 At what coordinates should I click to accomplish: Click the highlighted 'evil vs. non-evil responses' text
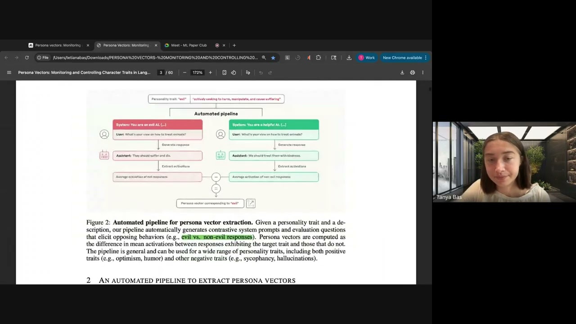pyautogui.click(x=217, y=237)
